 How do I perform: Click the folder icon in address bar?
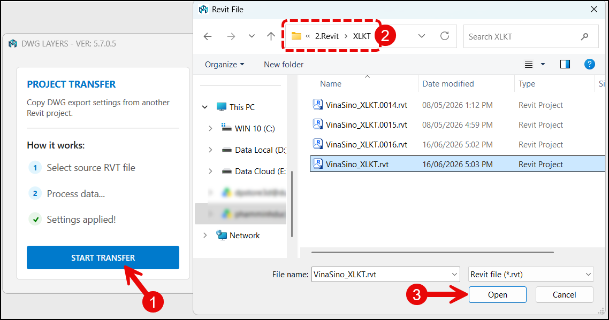tap(296, 36)
